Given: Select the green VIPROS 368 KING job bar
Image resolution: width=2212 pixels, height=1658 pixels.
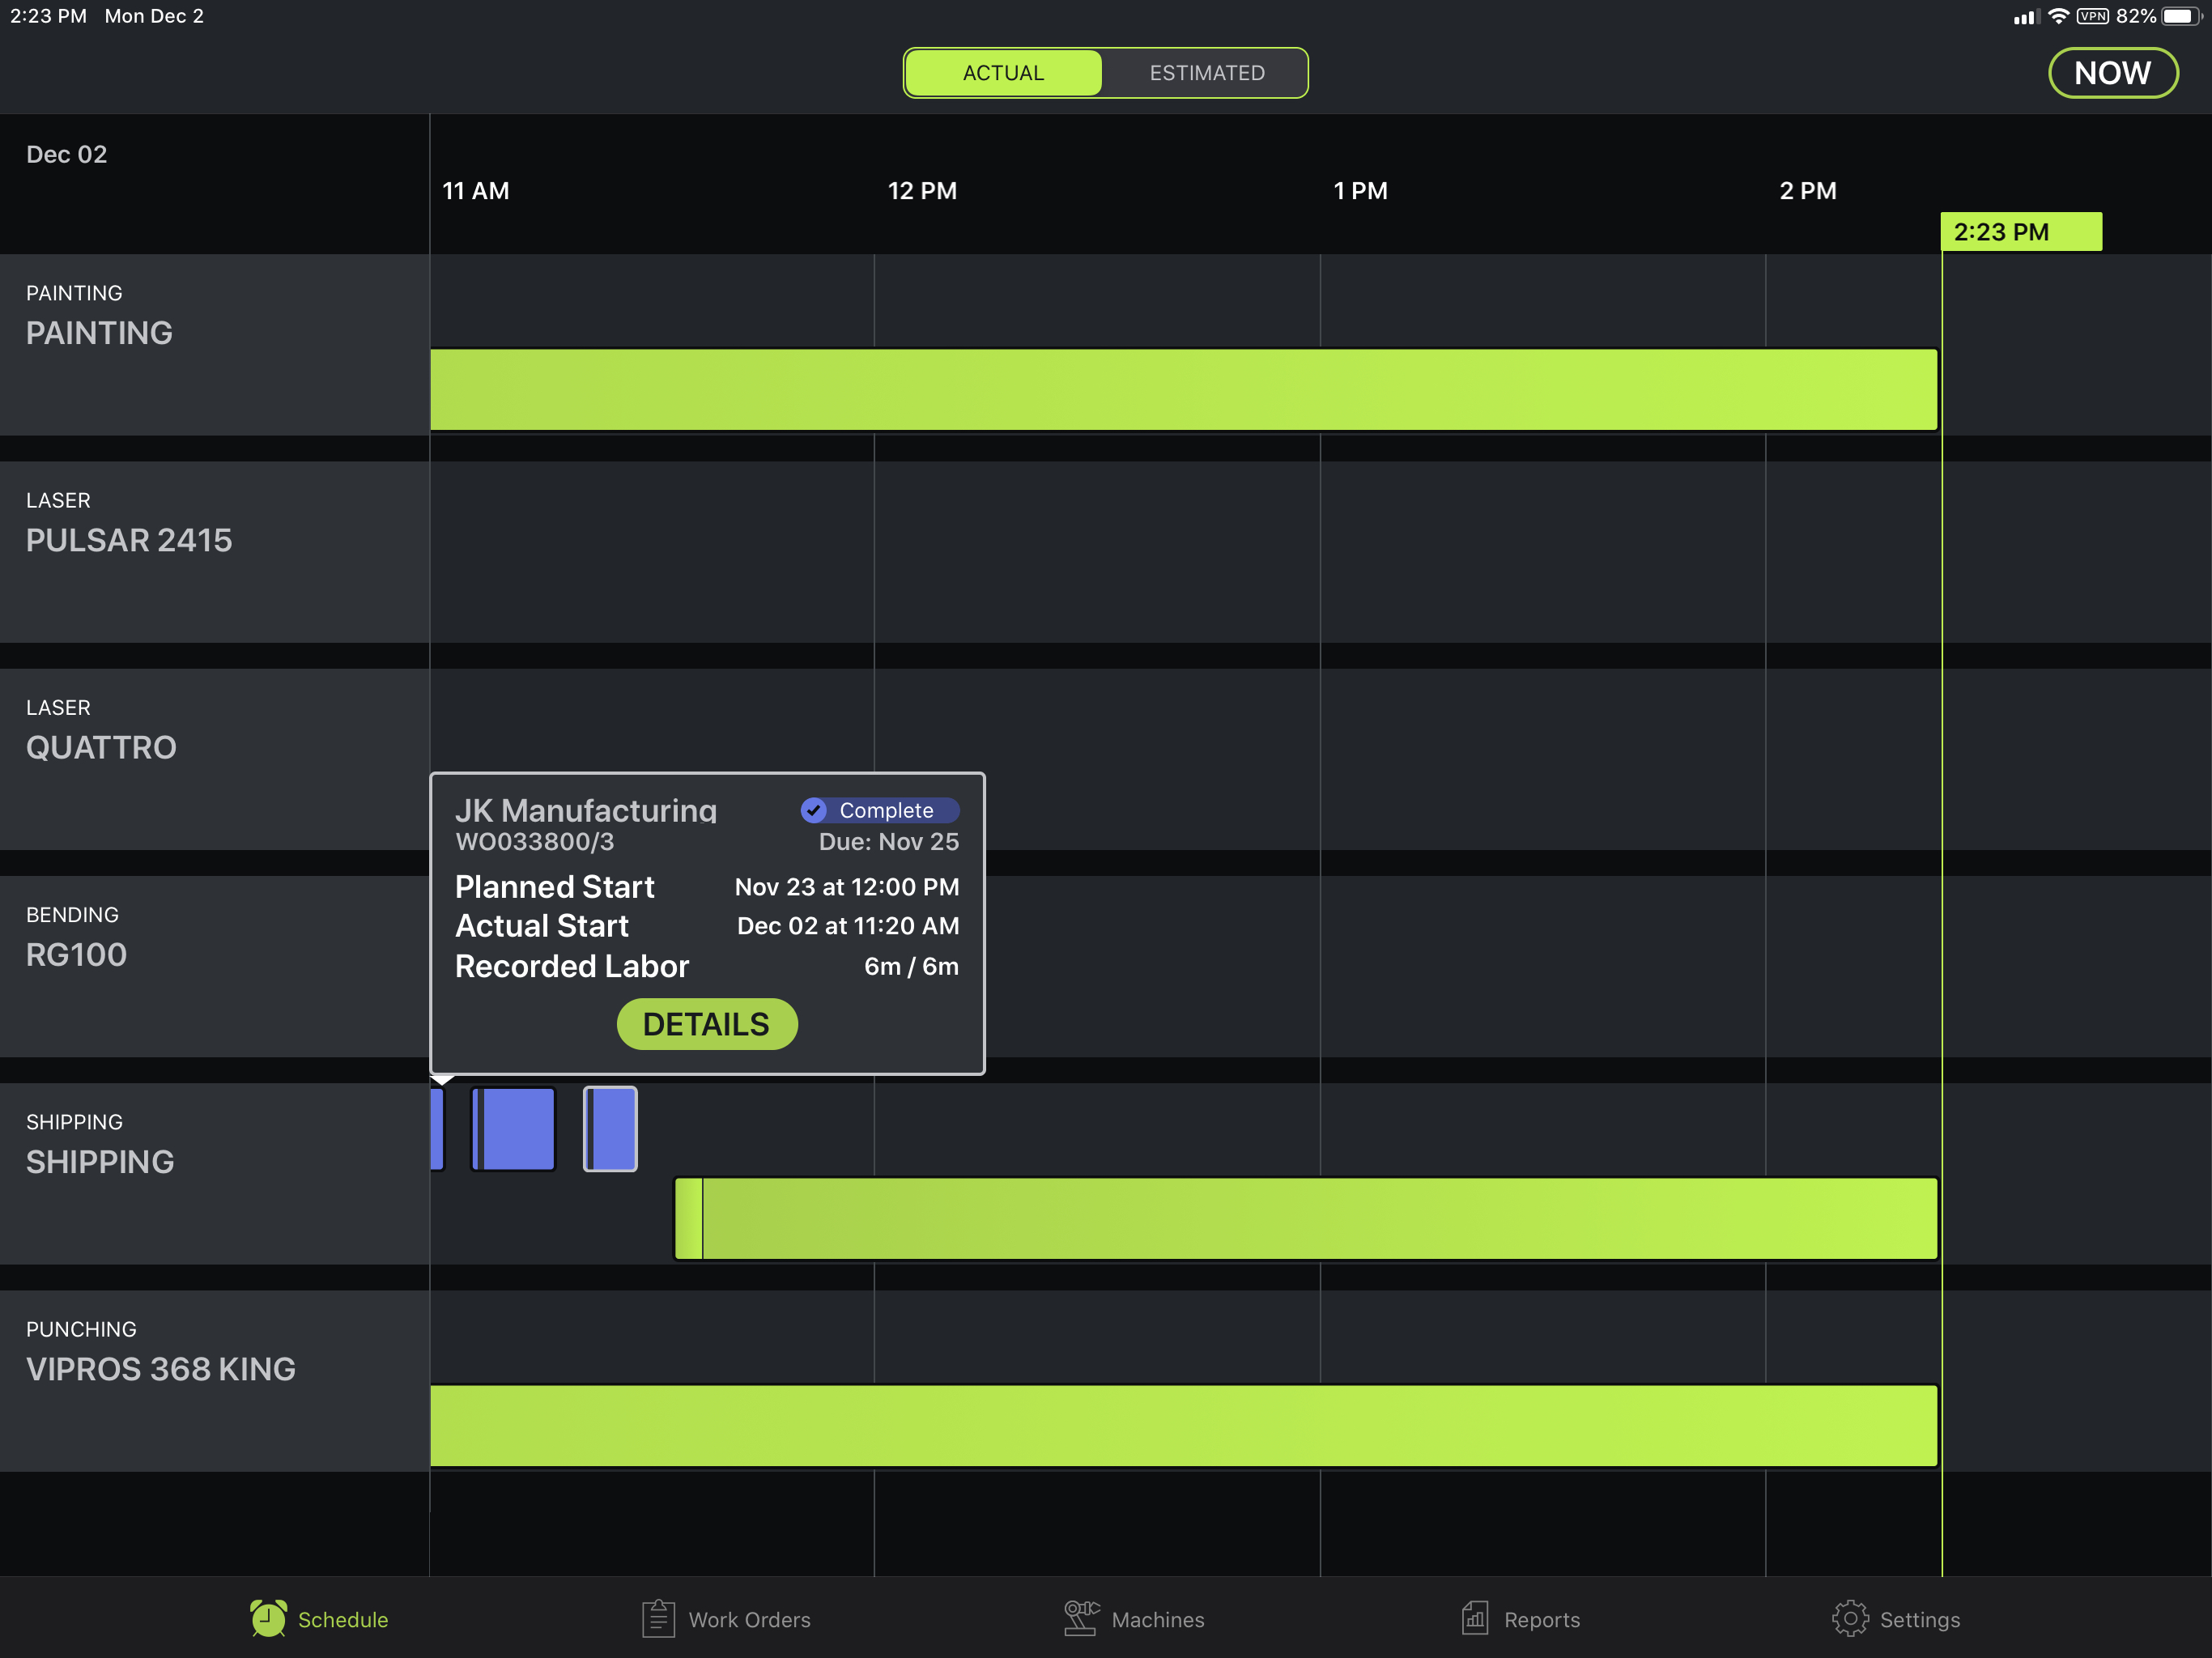Looking at the screenshot, I should (1183, 1426).
